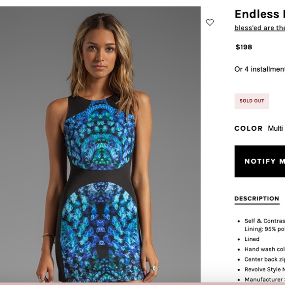Click the Self & Contrast fabric bullet
Screen dimensions: 285x285
click(265, 225)
